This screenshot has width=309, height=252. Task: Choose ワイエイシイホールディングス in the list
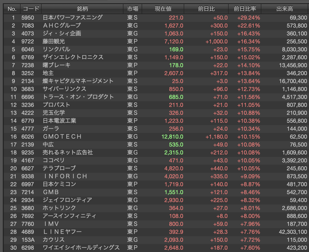[81, 248]
